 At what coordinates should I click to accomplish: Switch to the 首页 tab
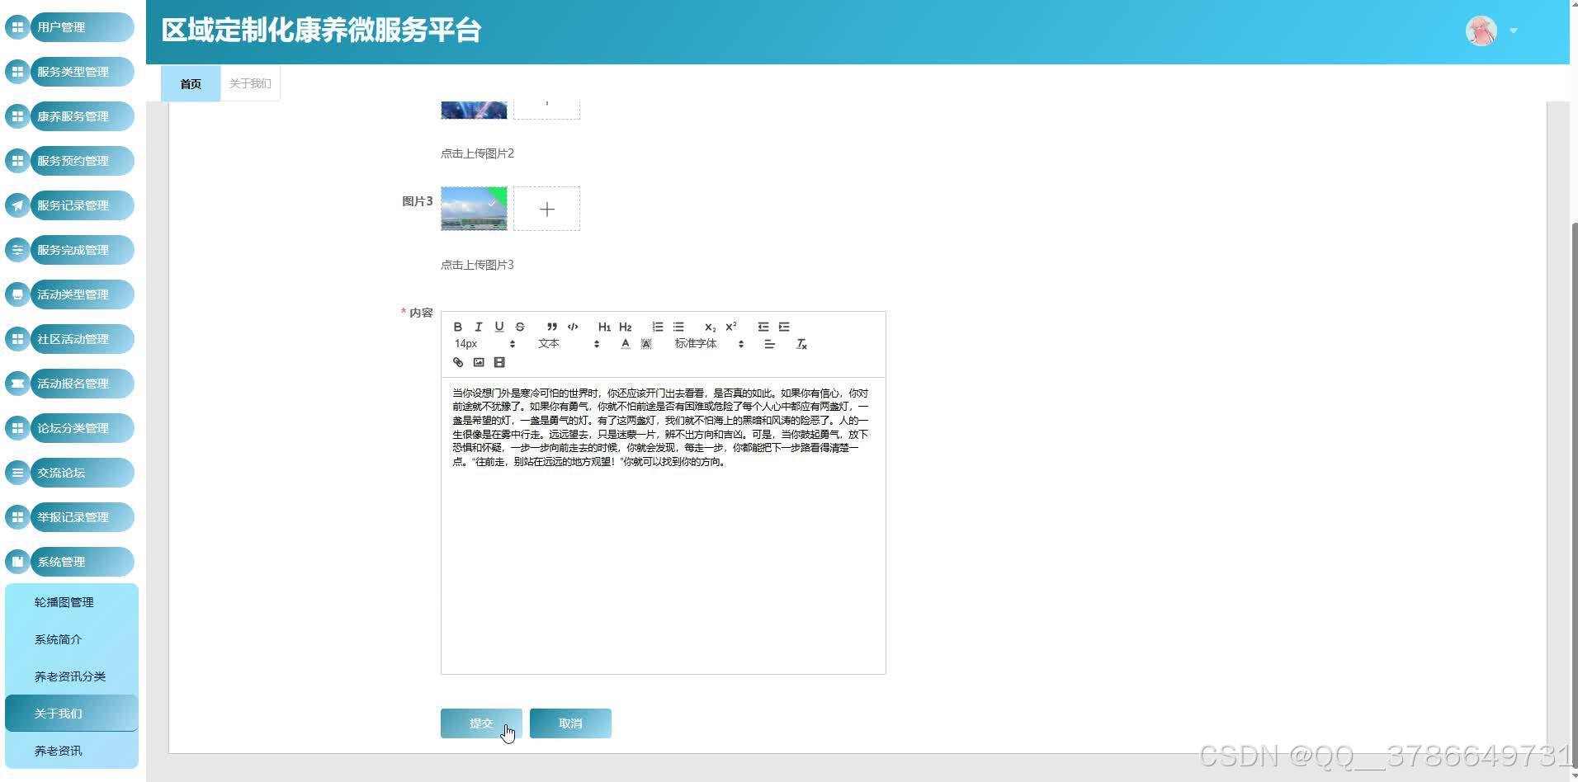(191, 83)
